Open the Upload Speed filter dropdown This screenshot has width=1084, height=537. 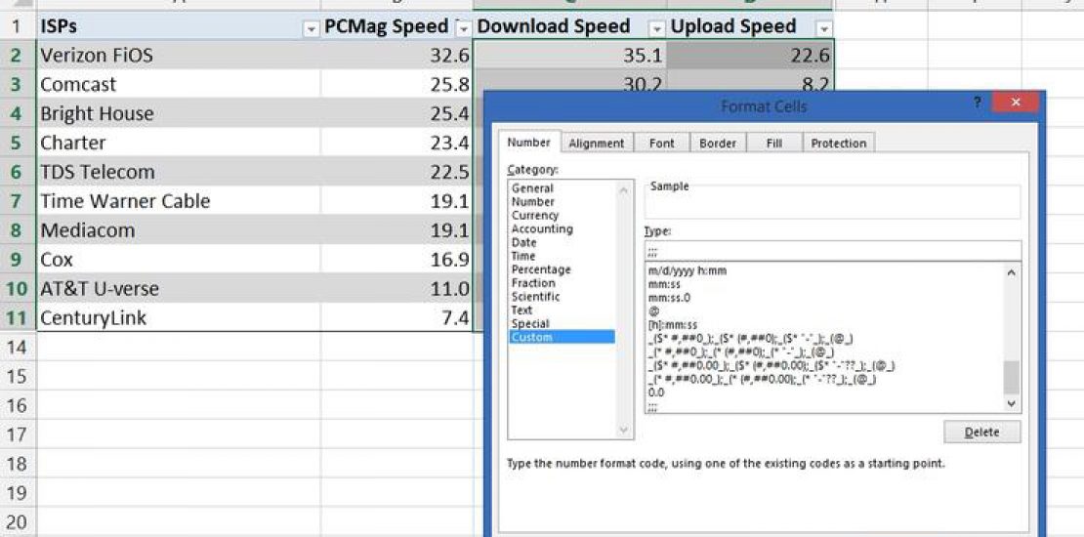coord(824,28)
